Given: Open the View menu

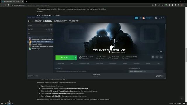Looking at the screenshot, I should (x=33, y=18).
